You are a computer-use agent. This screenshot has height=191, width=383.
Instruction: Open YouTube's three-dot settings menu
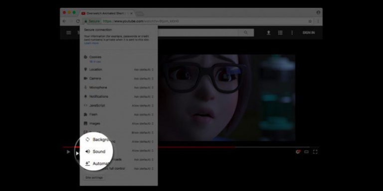coord(292,33)
